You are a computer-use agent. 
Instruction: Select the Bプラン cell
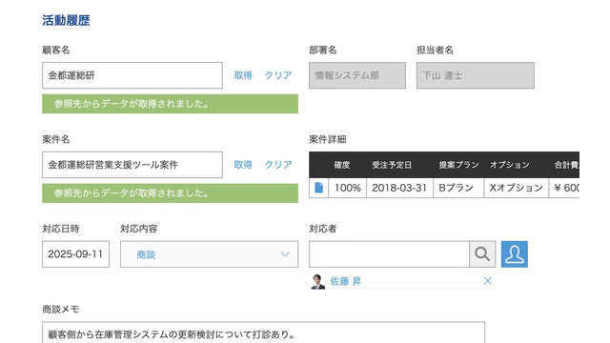click(458, 188)
